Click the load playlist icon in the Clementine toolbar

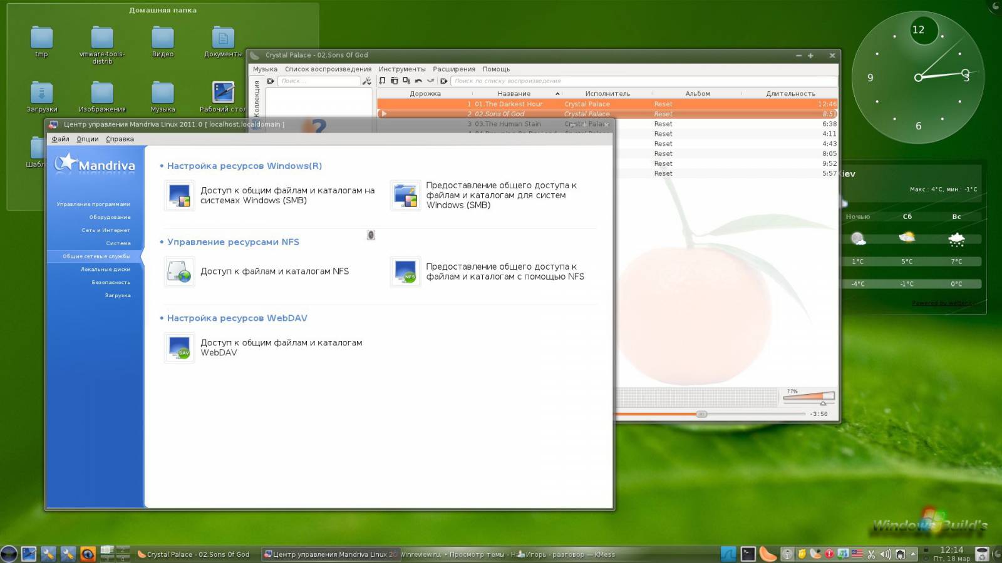point(406,81)
